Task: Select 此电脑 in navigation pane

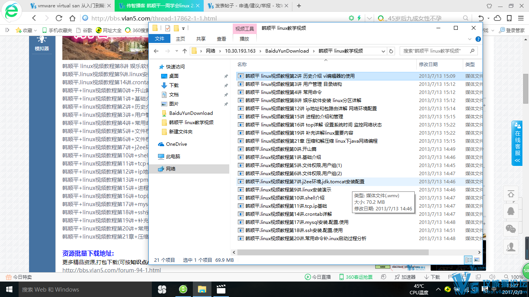Action: point(173,156)
